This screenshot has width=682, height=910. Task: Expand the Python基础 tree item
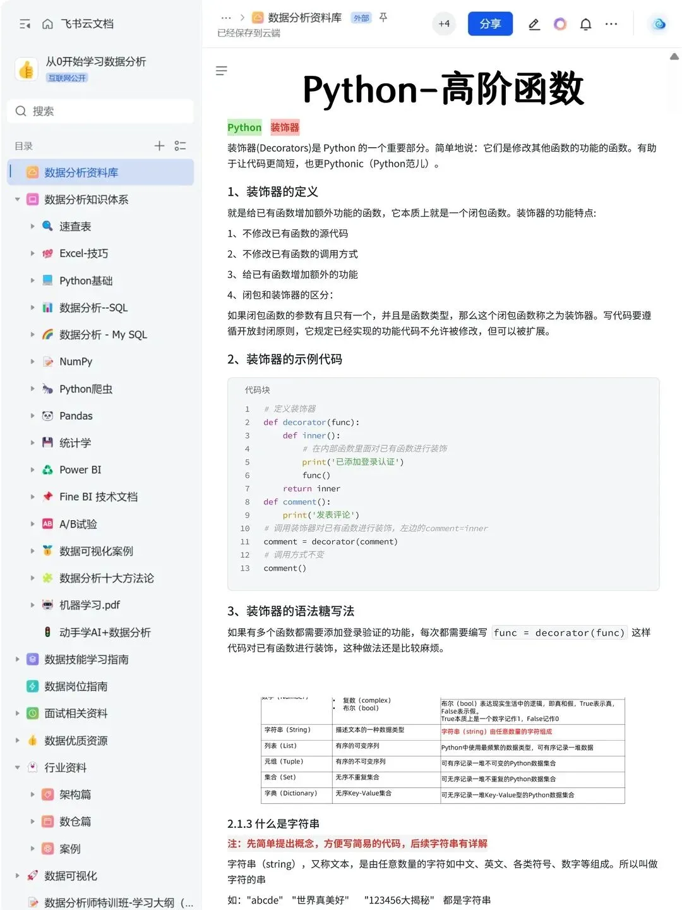tap(32, 281)
